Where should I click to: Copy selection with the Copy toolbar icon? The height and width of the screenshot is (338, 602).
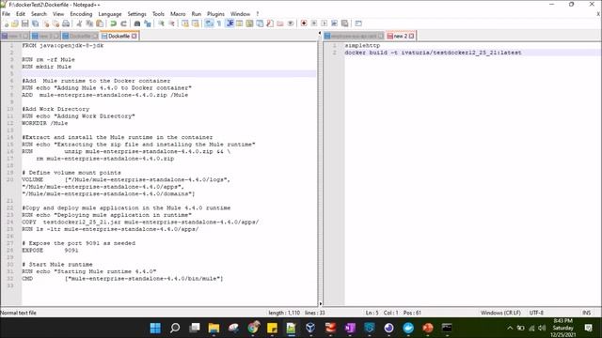[89, 23]
